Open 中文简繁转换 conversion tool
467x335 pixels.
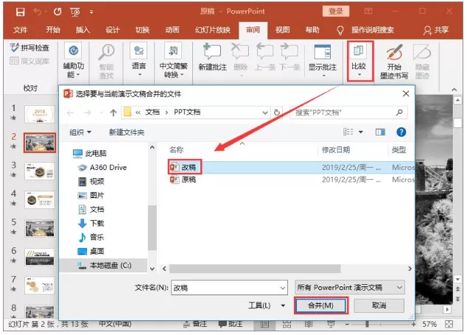coord(173,61)
